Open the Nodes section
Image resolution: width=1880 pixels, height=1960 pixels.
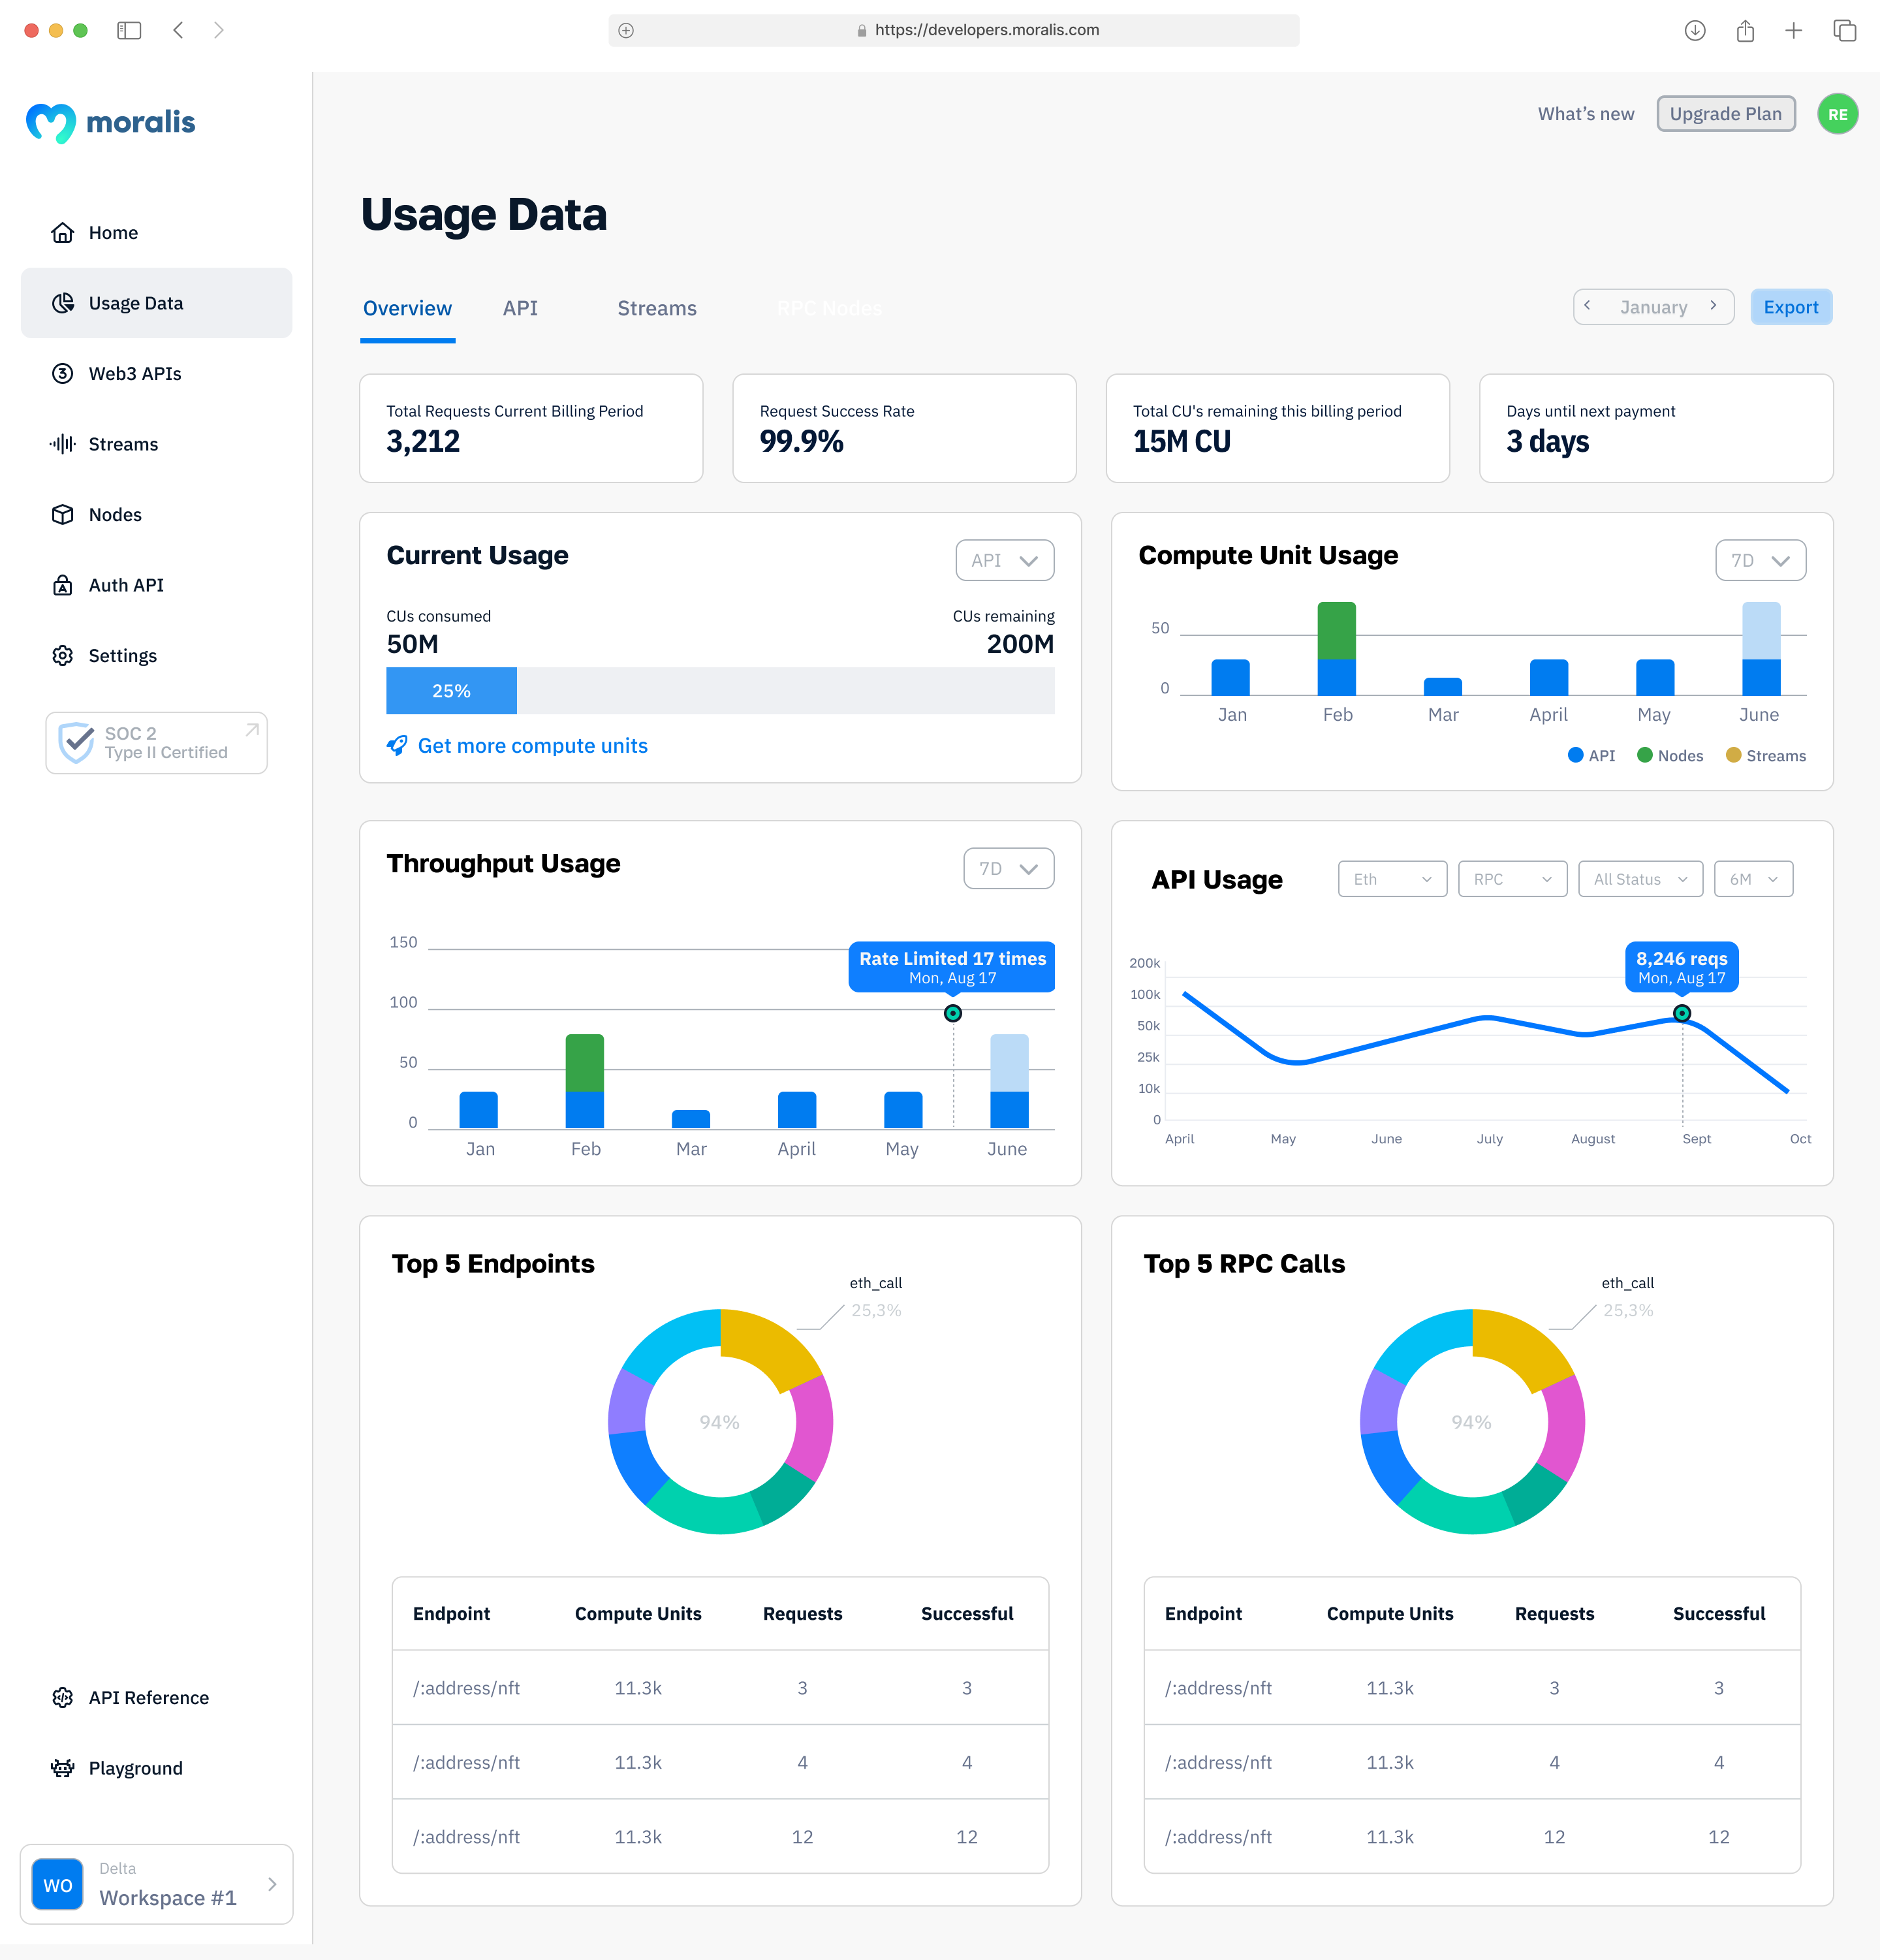[x=114, y=514]
